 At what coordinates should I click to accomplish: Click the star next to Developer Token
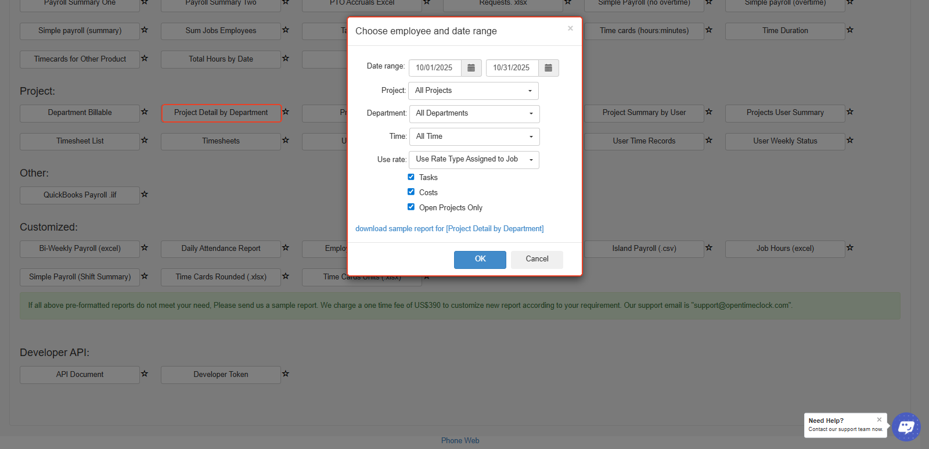point(286,374)
